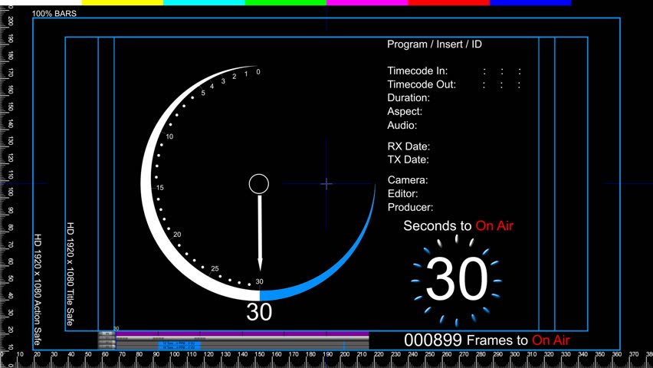This screenshot has width=653, height=368.
Task: Select the 'Program / Insert / ID' heading
Action: [x=435, y=44]
